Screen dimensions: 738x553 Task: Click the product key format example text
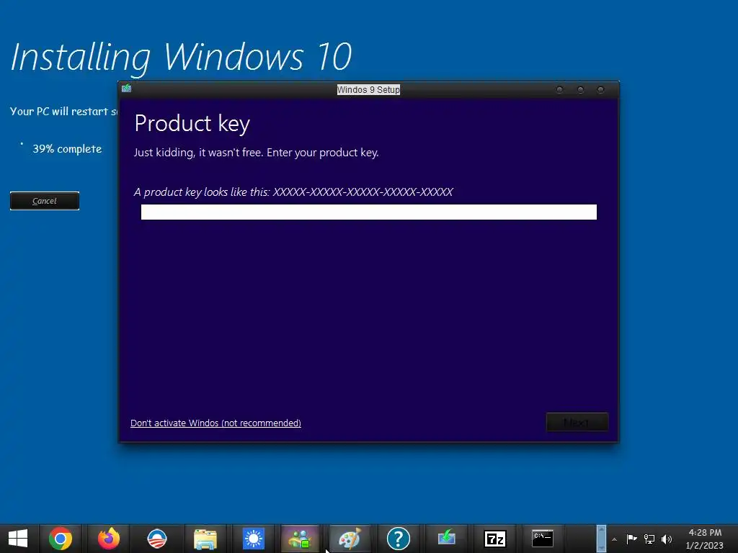click(x=293, y=192)
